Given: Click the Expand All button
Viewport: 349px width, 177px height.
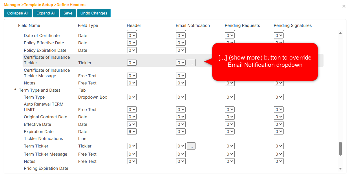Looking at the screenshot, I should point(46,13).
